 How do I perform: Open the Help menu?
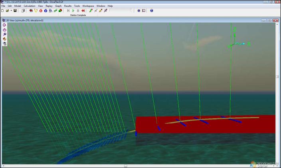coord(110,6)
